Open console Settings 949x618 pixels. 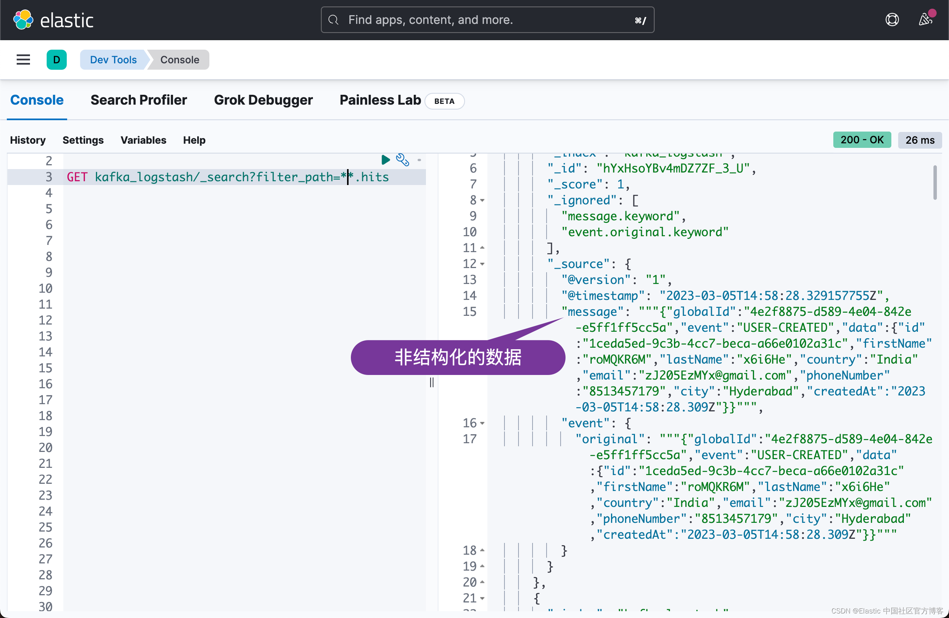(83, 140)
